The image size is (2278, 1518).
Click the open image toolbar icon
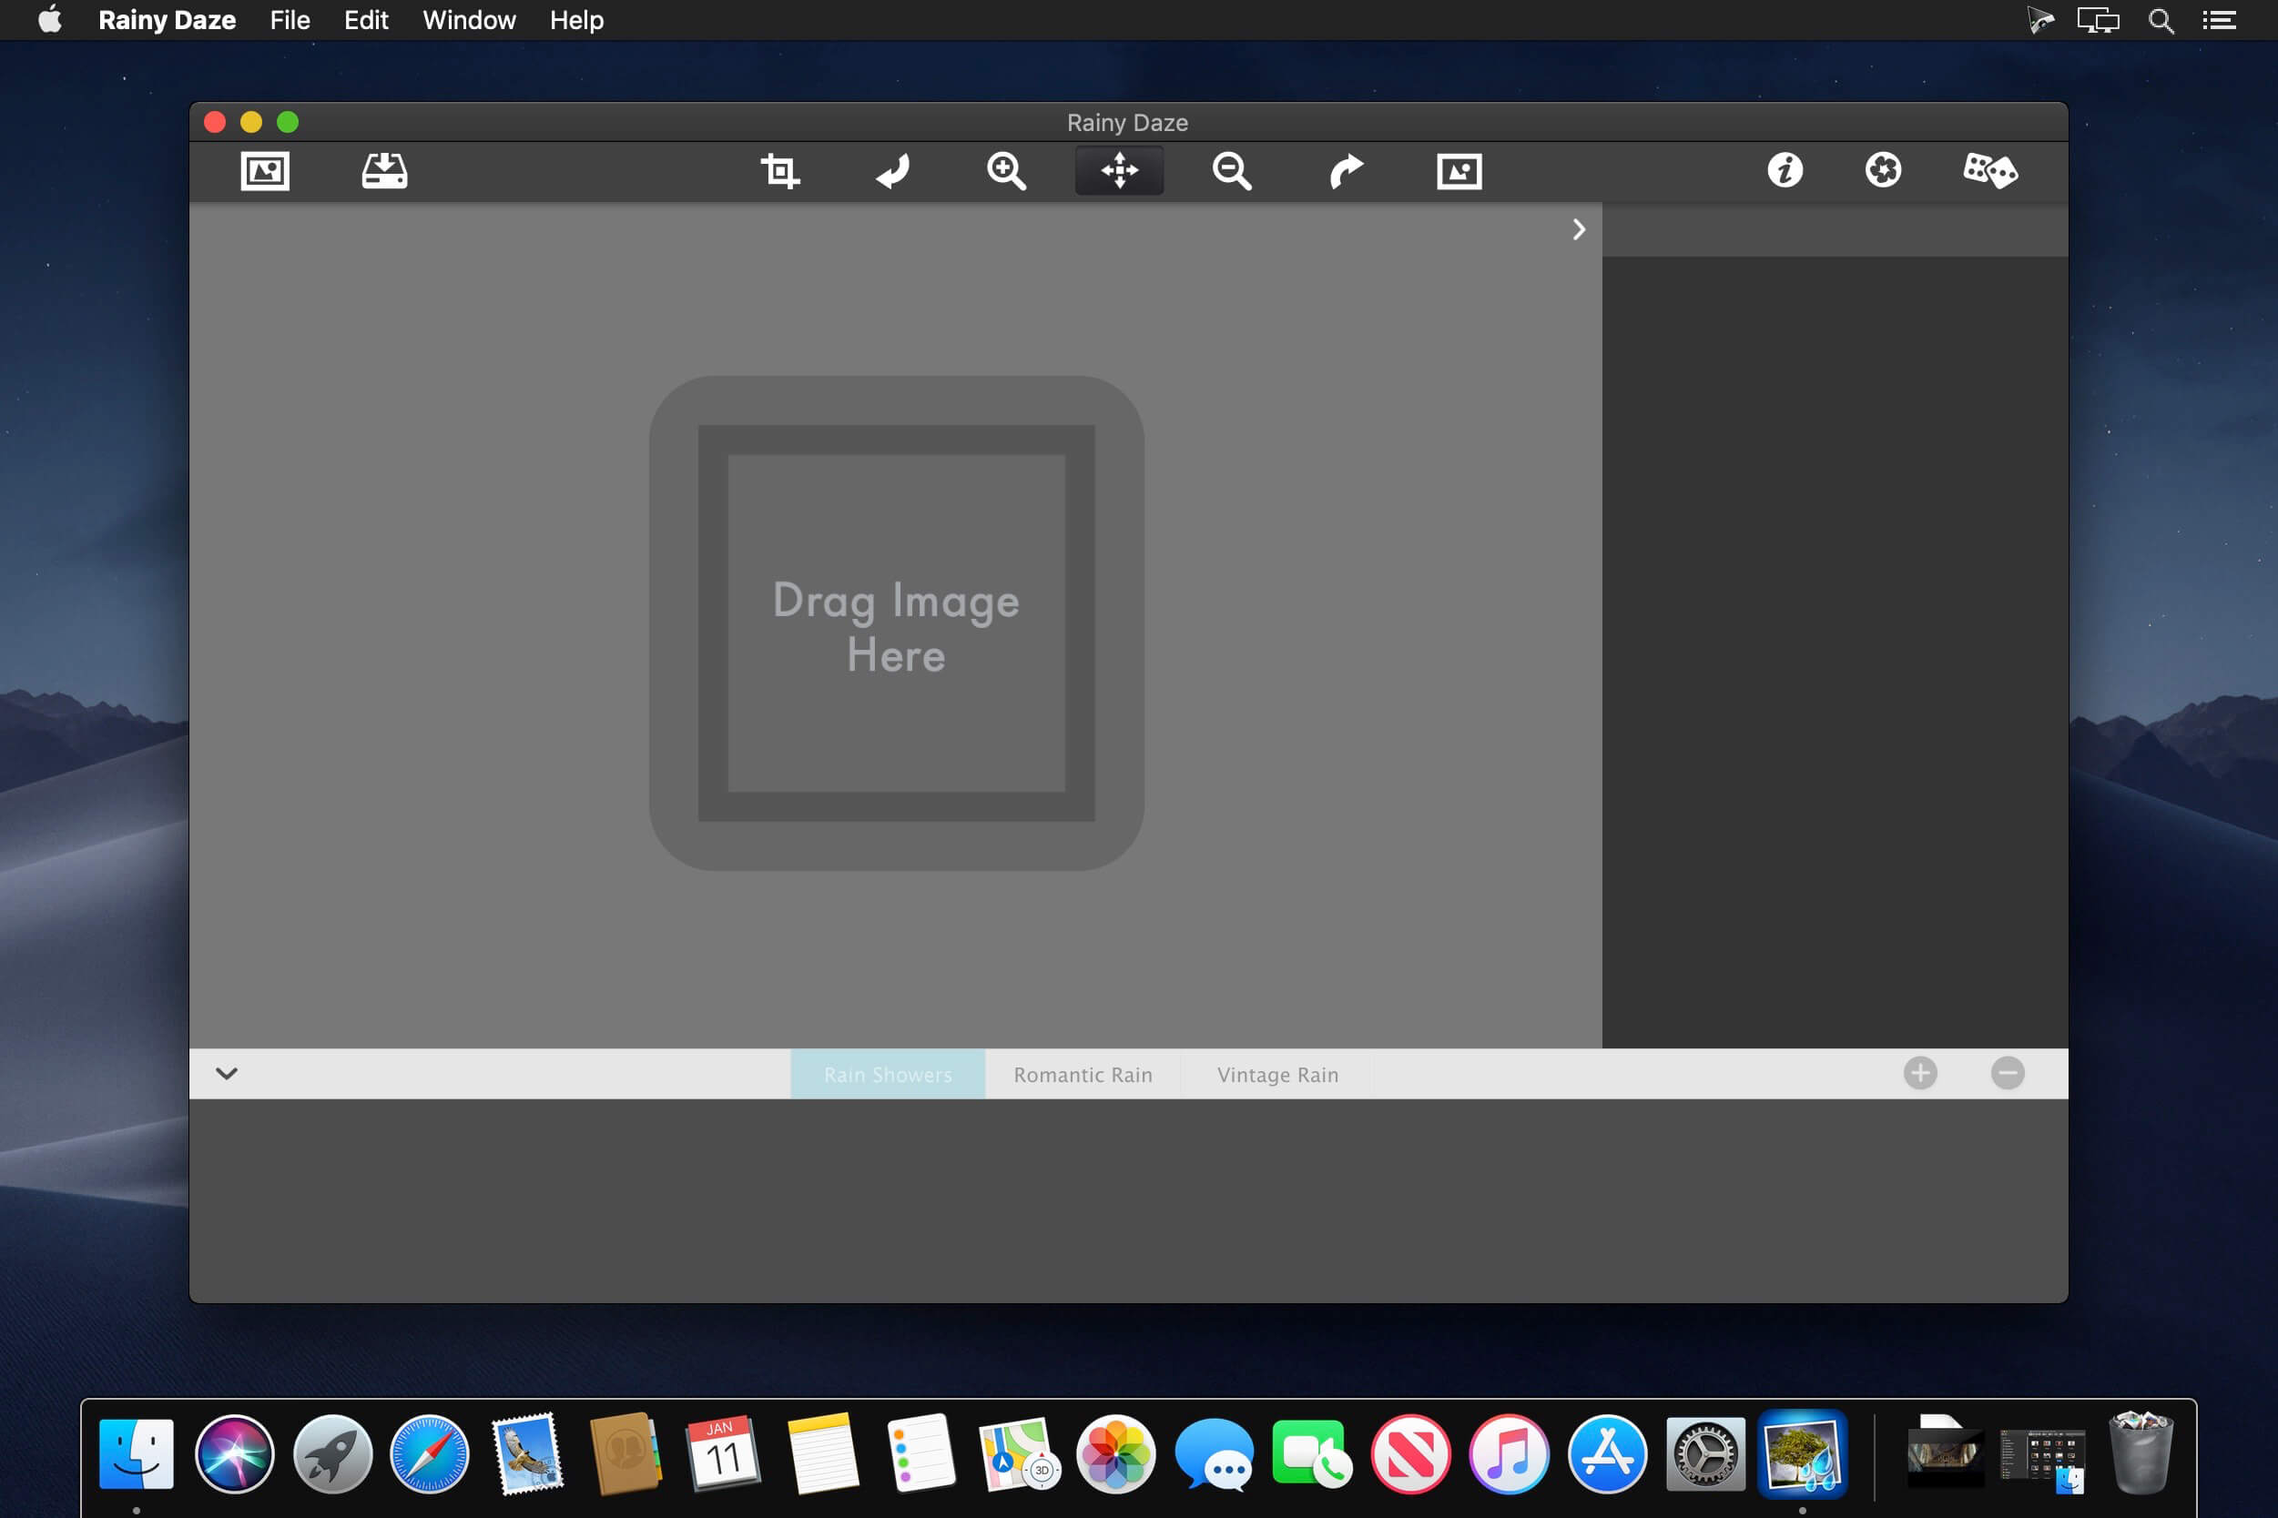[264, 171]
